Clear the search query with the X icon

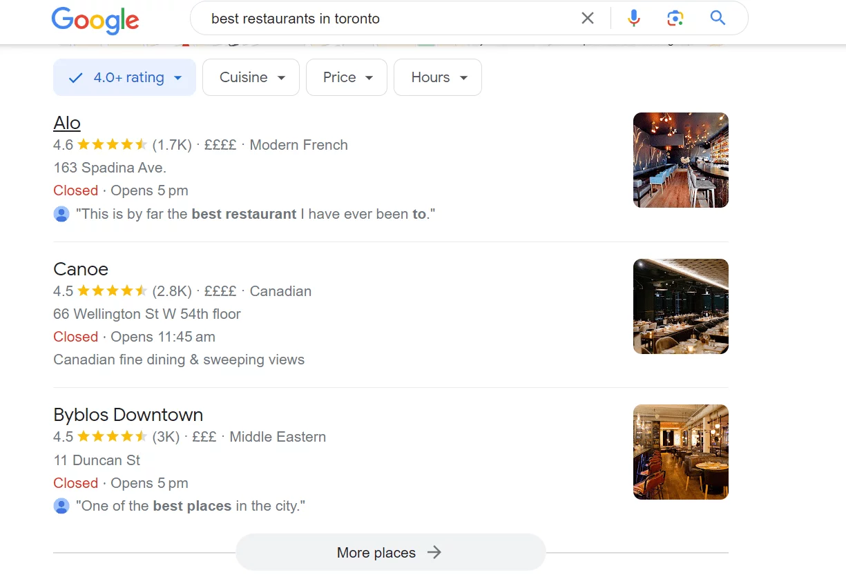pos(588,18)
